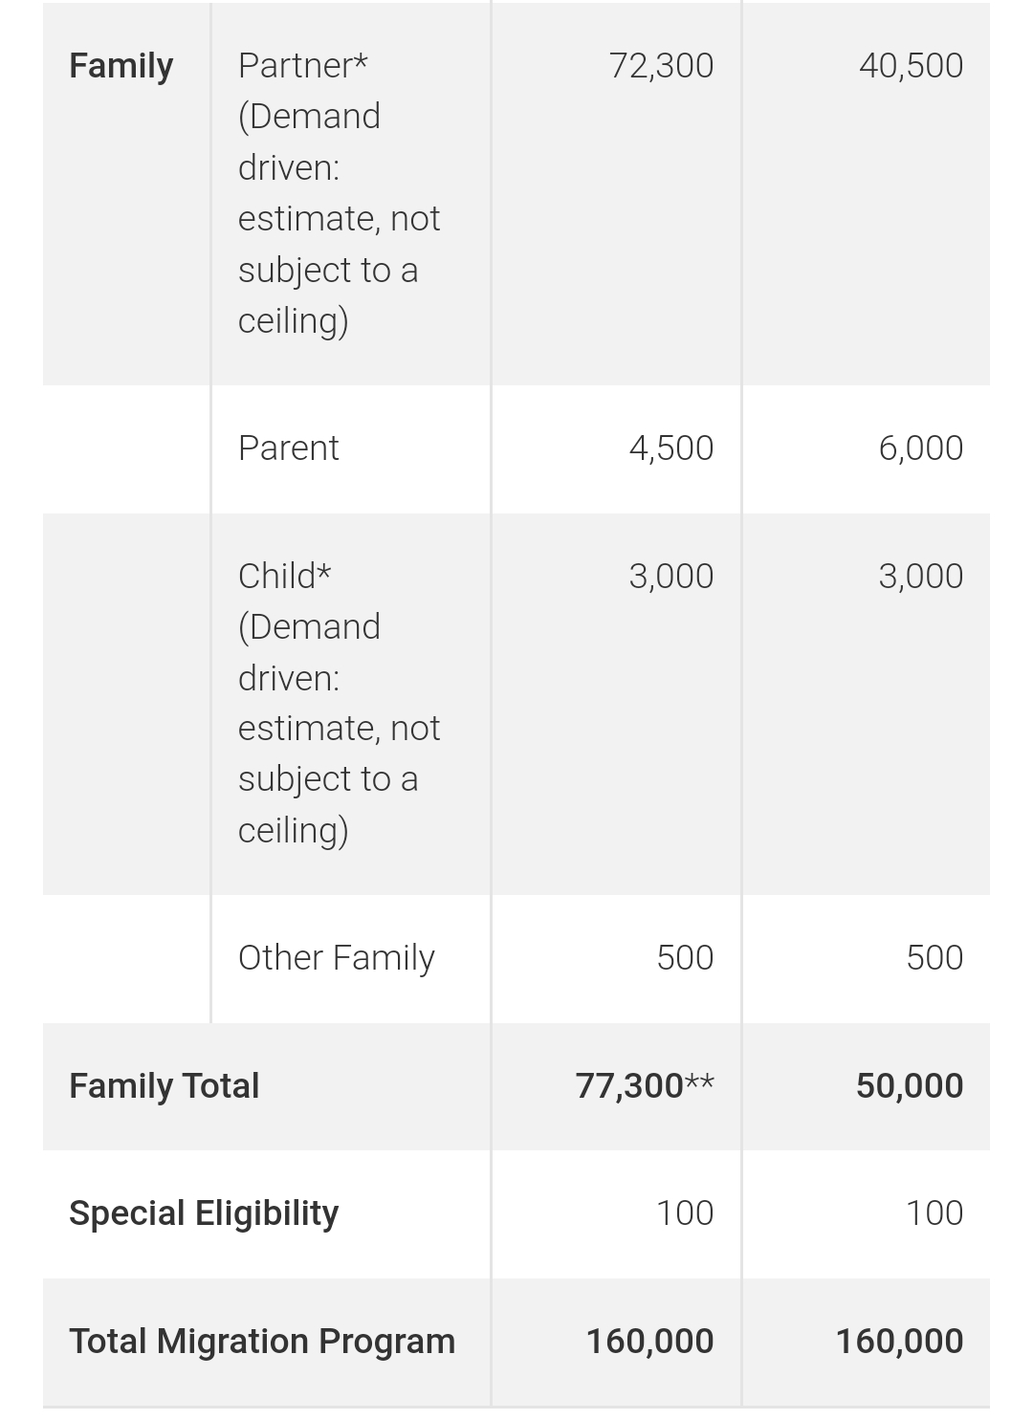Click the Total Migration Program label
This screenshot has width=1033, height=1420.
click(x=262, y=1342)
